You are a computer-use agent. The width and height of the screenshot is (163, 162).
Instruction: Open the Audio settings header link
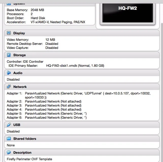point(18,73)
